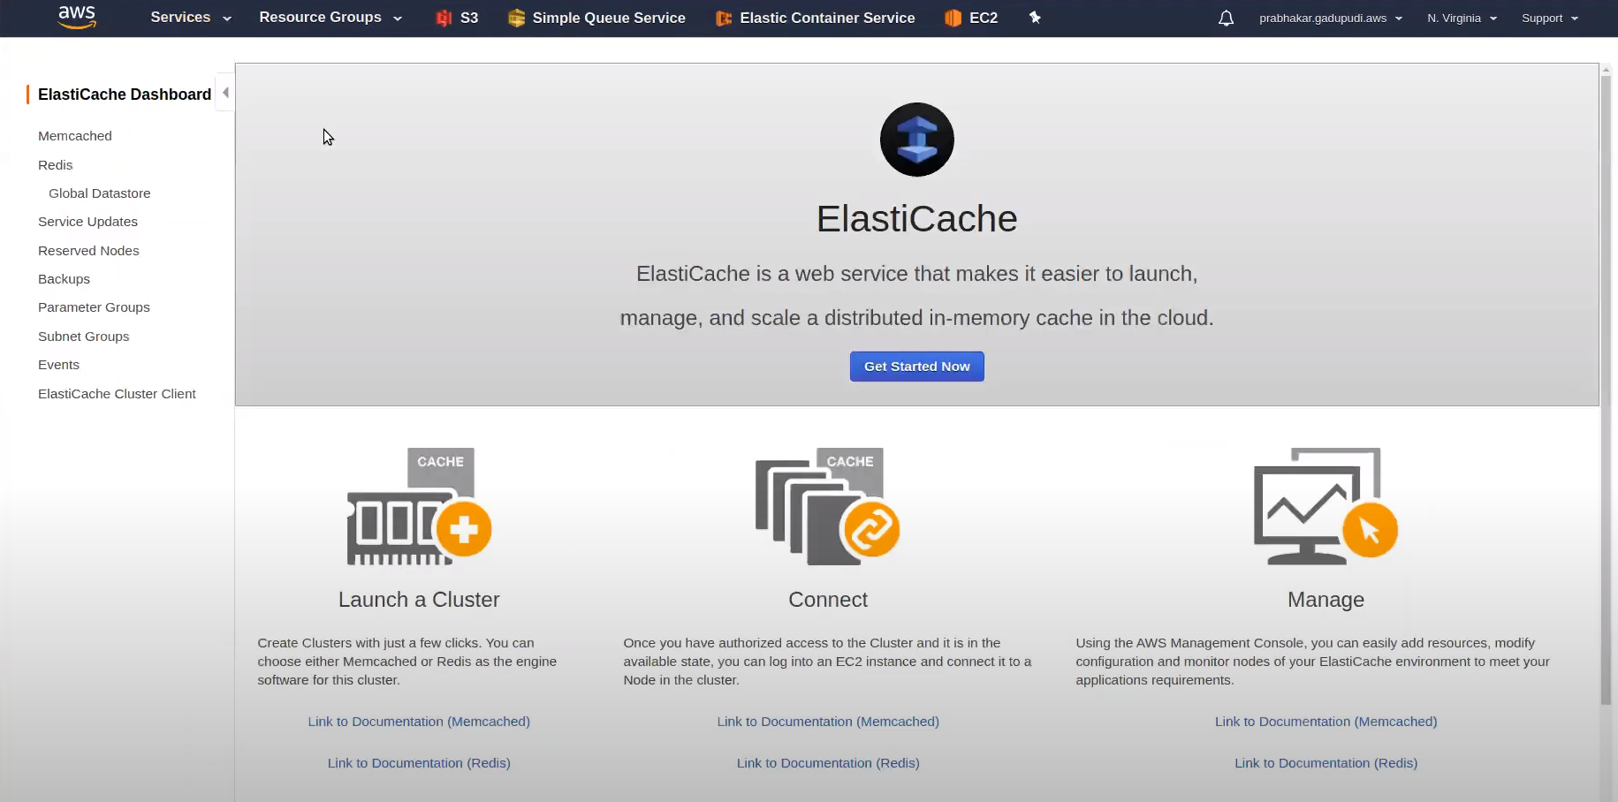1618x802 pixels.
Task: Click the 'Launch a Cluster' heading text
Action: [419, 600]
